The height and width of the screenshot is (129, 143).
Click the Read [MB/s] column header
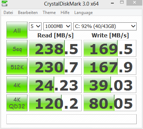click(x=55, y=35)
